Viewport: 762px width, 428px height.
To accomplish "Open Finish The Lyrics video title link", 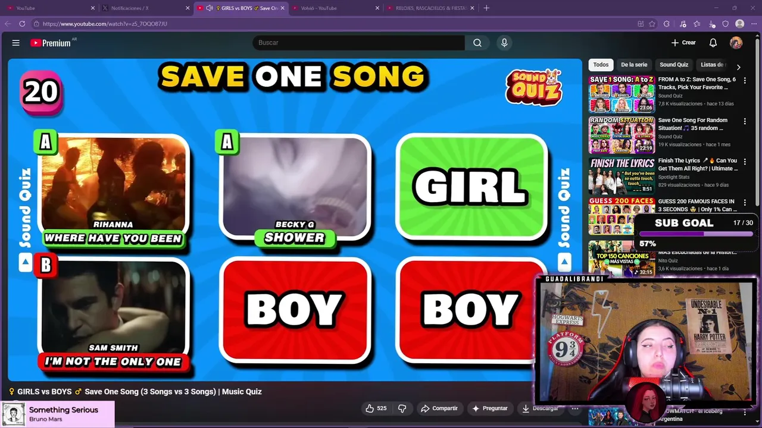I will tap(698, 165).
